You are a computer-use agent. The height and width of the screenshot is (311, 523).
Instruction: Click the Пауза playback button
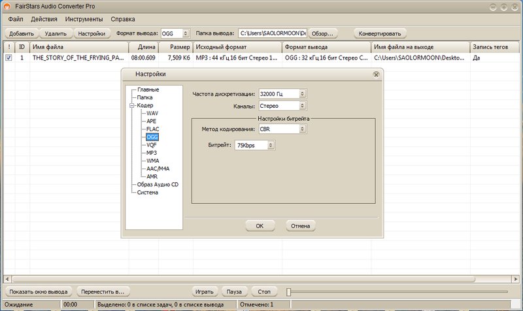coord(234,291)
